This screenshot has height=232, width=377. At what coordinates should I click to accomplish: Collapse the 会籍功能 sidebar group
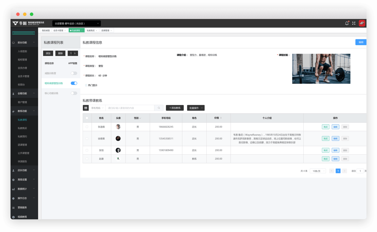(24, 93)
